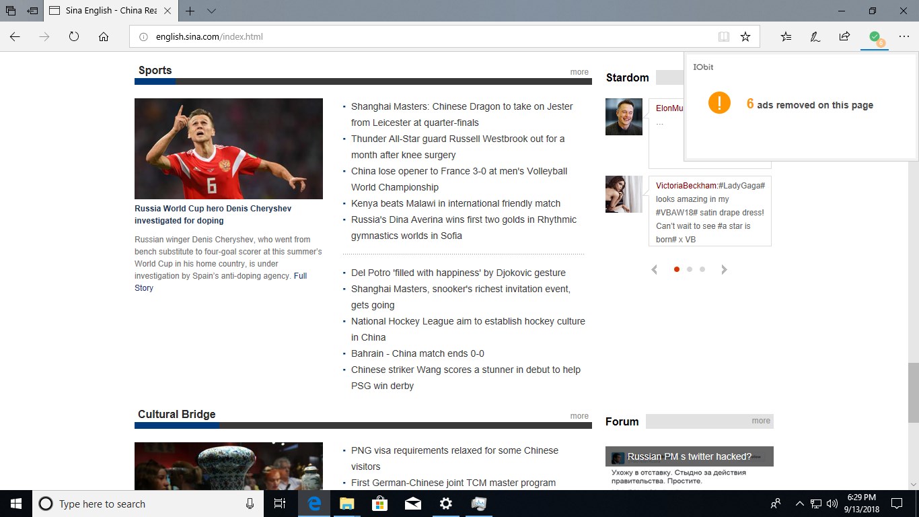This screenshot has height=517, width=919.
Task: Click the IObit ad blocker extension icon
Action: [x=875, y=37]
